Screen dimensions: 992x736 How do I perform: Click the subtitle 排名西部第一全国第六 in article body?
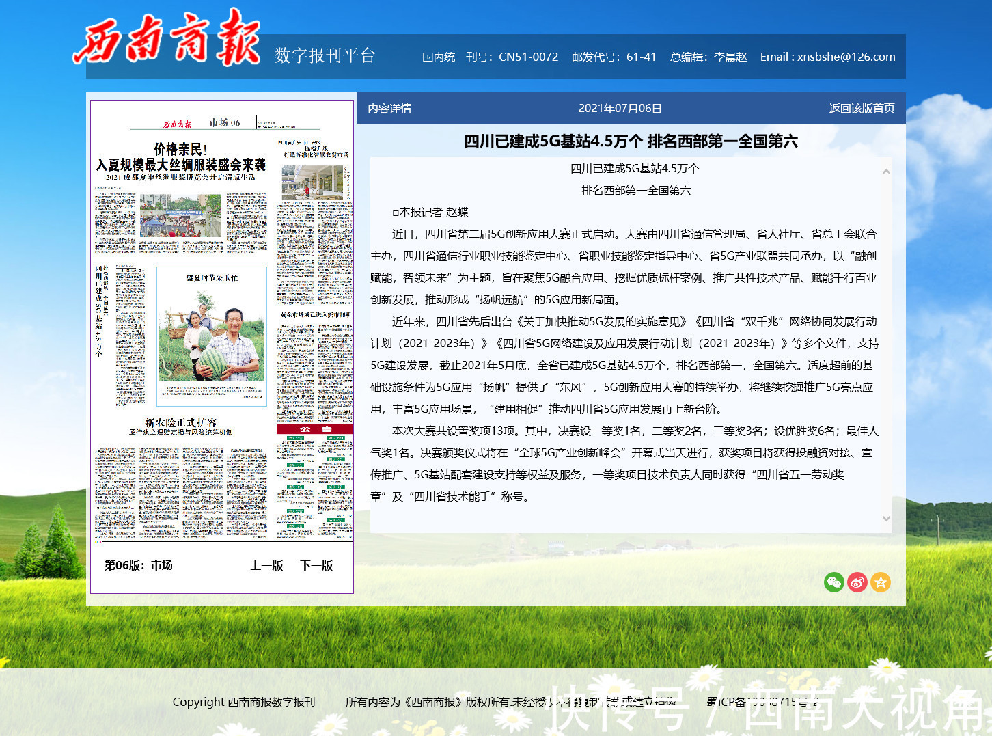coord(636,190)
